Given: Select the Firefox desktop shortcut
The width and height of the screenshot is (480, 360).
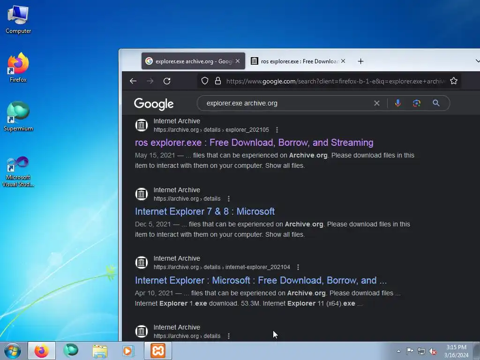Looking at the screenshot, I should click(x=18, y=67).
